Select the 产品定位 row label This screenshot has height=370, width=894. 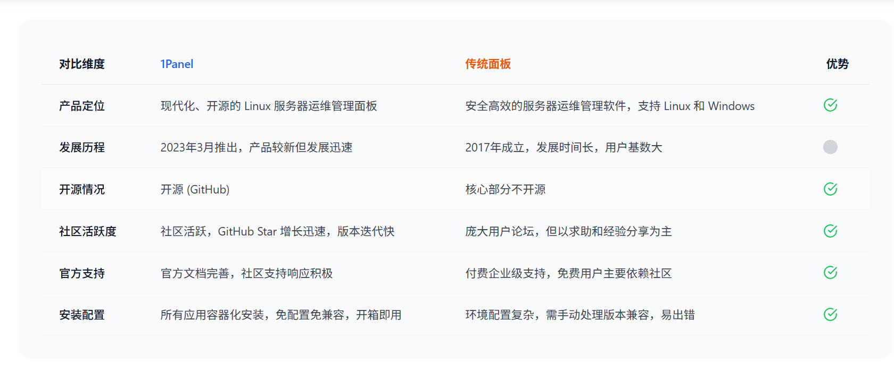point(82,106)
